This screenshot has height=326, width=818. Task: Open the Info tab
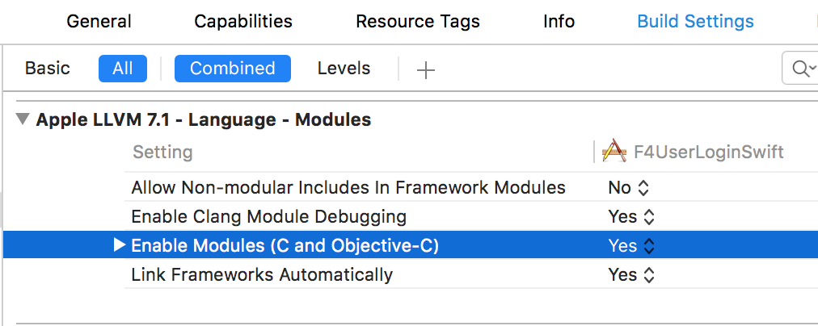pos(559,21)
